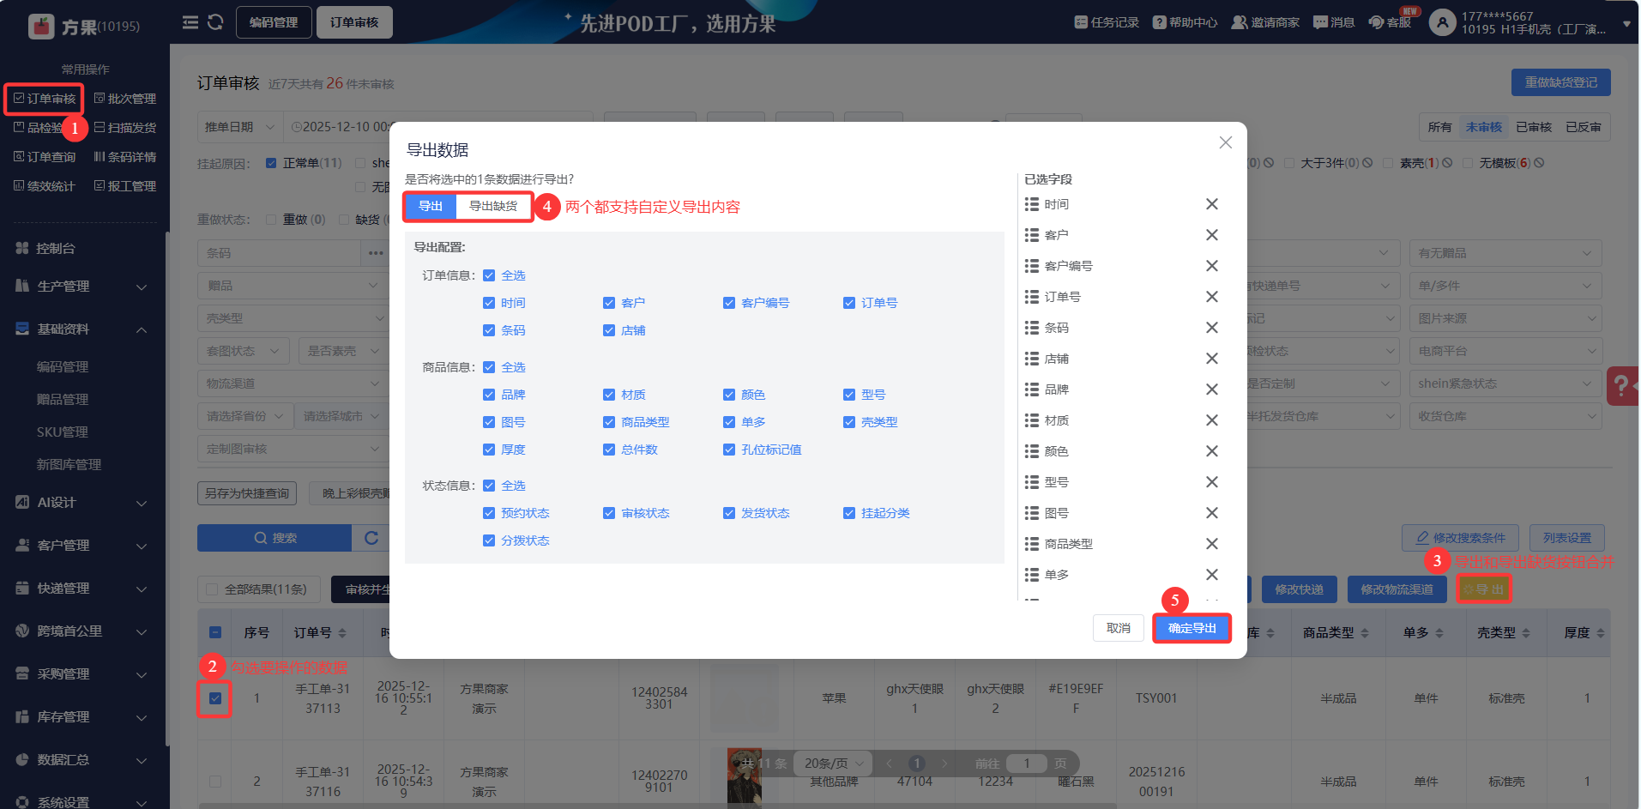Uncheck the 壳类型 export checkbox
This screenshot has width=1641, height=809.
tap(849, 422)
